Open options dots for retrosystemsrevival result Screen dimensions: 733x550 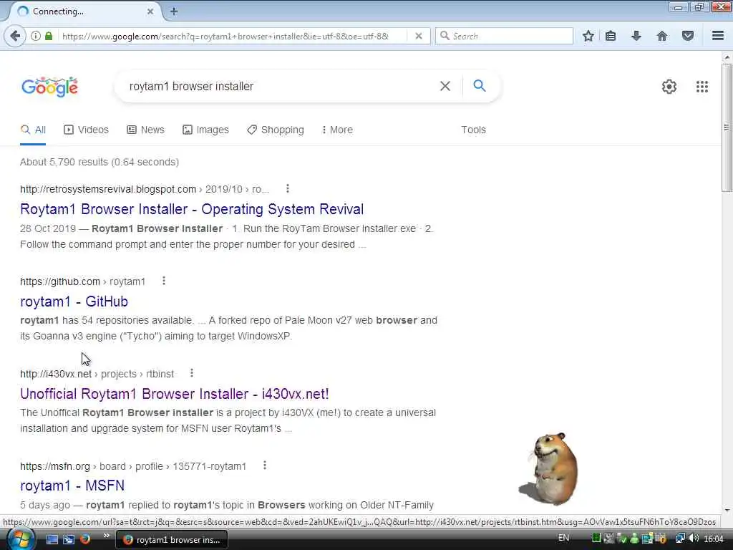click(288, 188)
